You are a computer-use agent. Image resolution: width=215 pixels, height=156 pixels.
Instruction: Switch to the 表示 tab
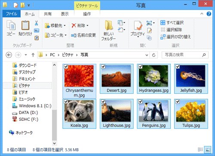pos(65,14)
